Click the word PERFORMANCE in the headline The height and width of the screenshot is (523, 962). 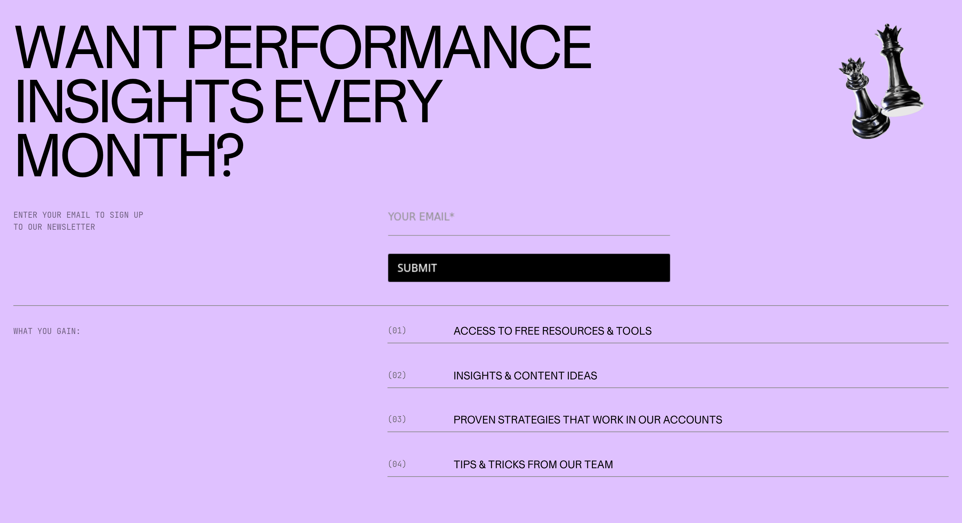click(x=389, y=47)
